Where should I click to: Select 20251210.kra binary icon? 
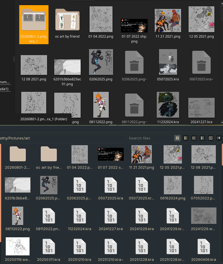[x=80, y=246]
